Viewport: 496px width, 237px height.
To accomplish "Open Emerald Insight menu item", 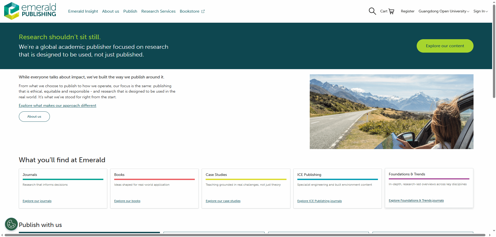I will 83,11.
